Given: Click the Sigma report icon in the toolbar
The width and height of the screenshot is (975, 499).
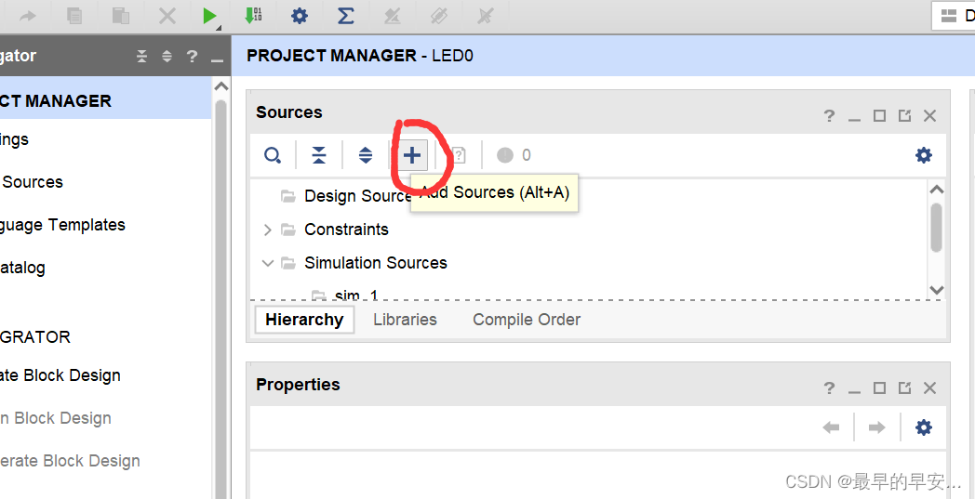Looking at the screenshot, I should click(345, 16).
